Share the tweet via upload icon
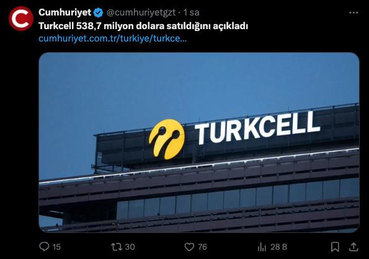The height and width of the screenshot is (259, 369). [x=353, y=247]
